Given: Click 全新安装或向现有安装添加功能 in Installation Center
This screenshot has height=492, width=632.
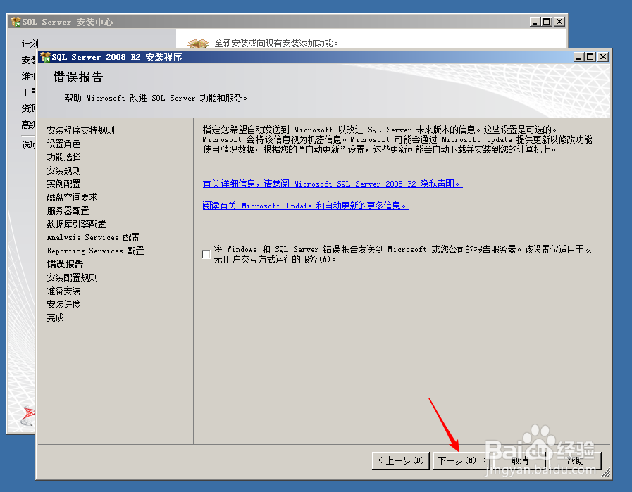Looking at the screenshot, I should coord(276,43).
